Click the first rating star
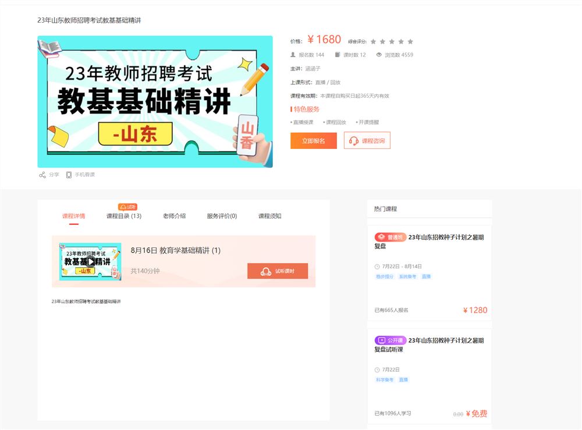The height and width of the screenshot is (430, 582). [374, 41]
